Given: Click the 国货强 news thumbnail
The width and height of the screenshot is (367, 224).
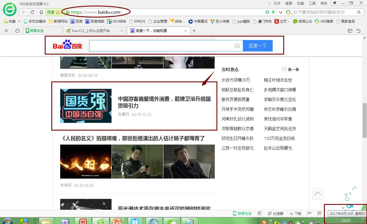Looking at the screenshot, I should (86, 106).
